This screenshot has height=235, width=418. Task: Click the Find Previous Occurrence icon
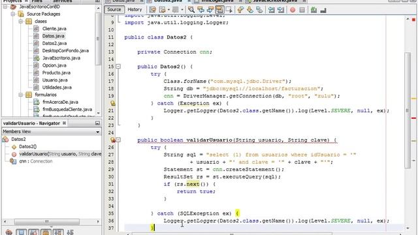[201, 10]
